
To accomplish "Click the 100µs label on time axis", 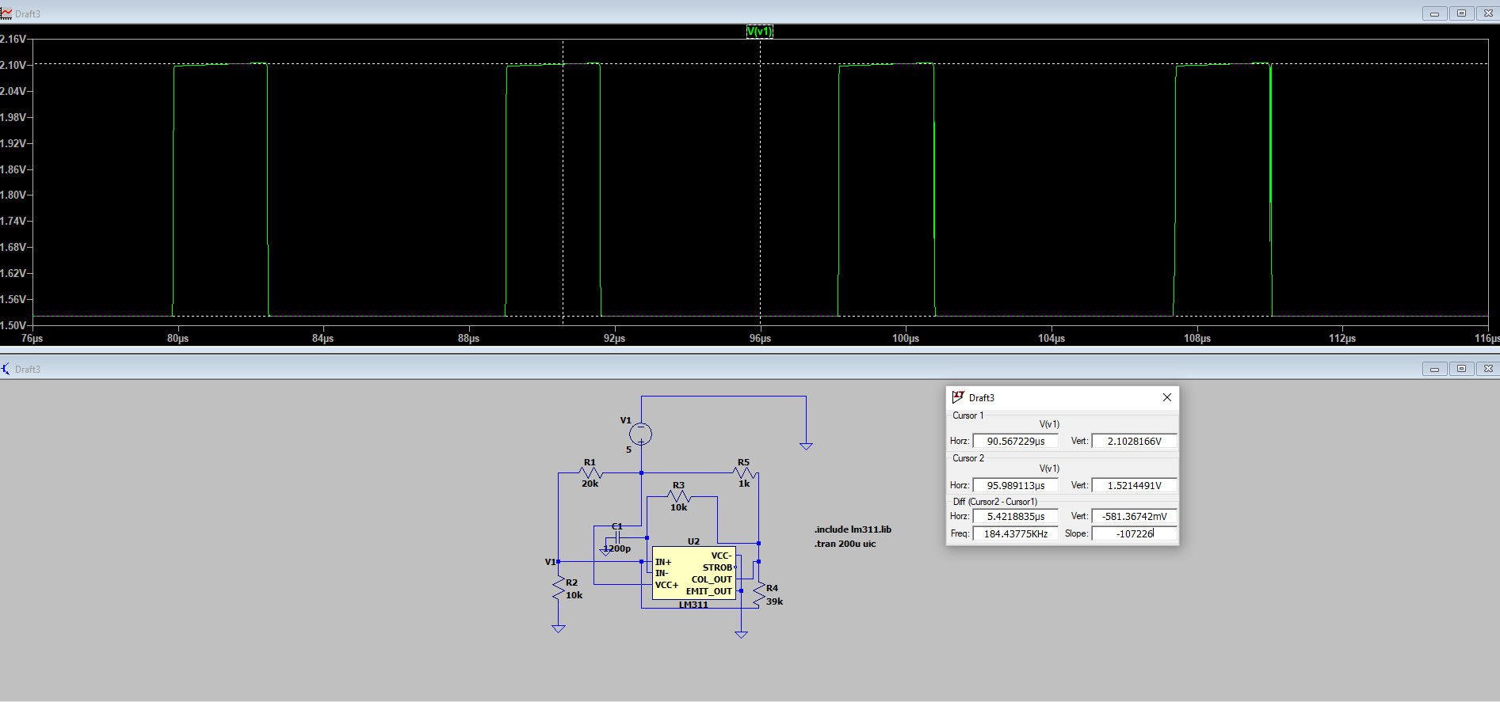I will pyautogui.click(x=906, y=338).
